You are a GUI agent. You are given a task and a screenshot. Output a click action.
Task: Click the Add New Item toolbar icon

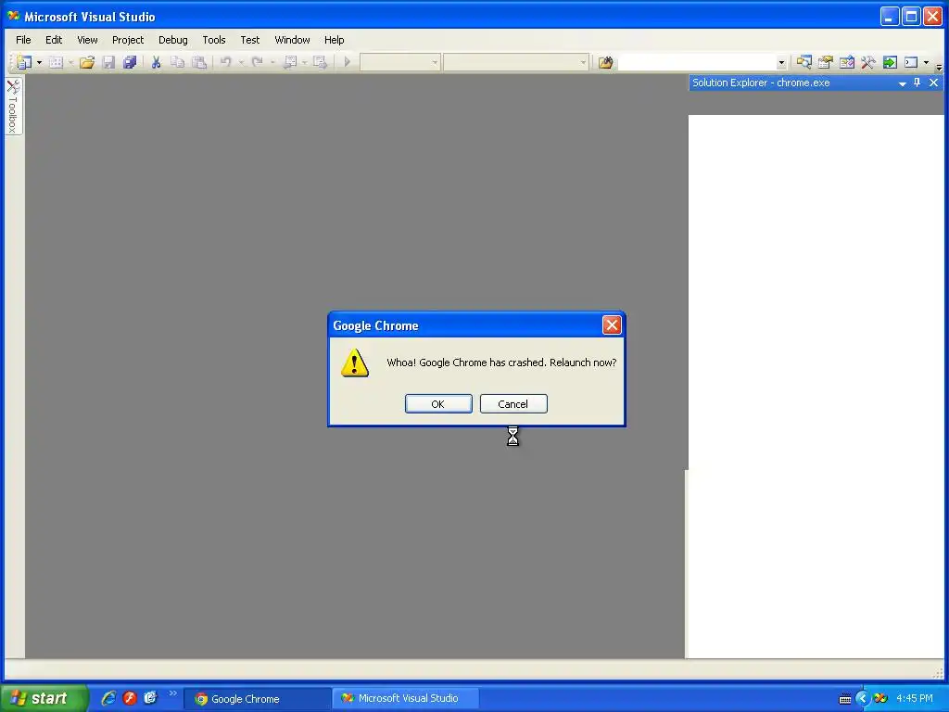[57, 62]
